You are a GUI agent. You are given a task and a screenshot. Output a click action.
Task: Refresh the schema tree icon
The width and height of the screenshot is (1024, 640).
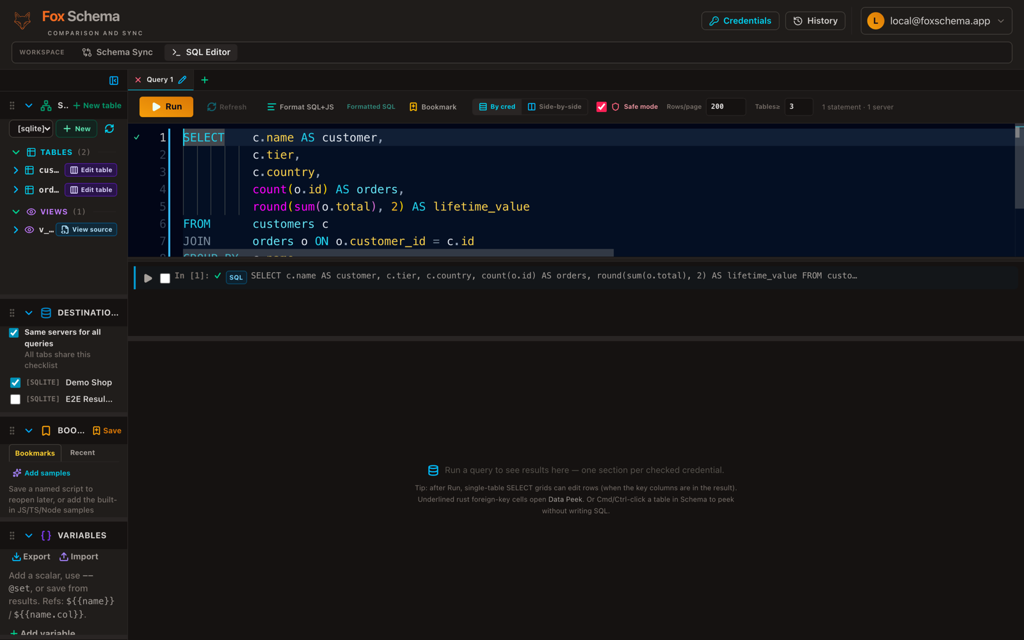(x=109, y=129)
